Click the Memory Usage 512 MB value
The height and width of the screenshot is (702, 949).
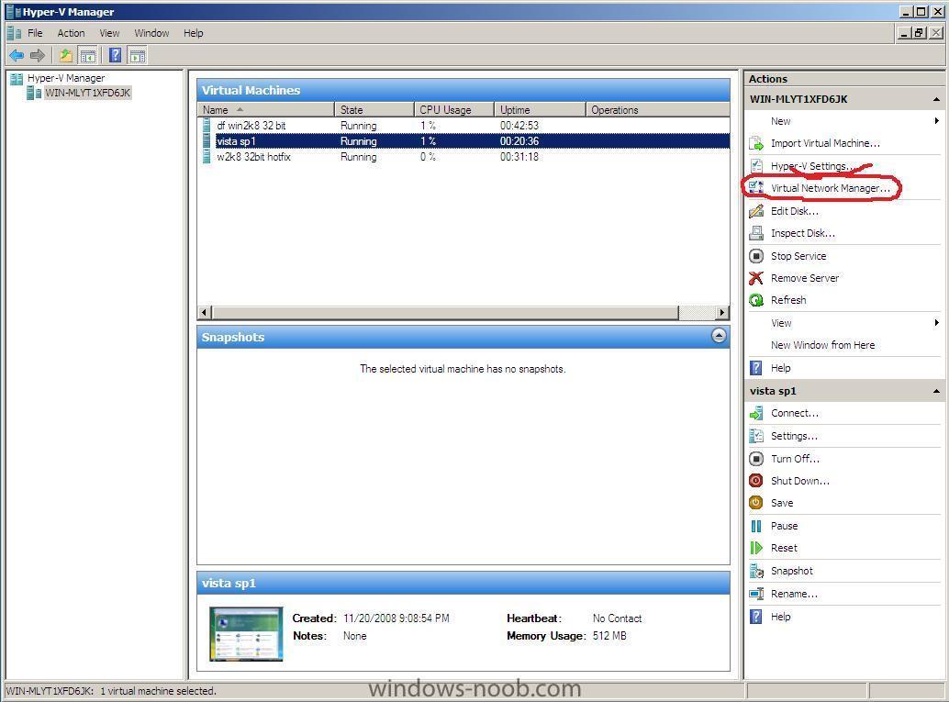tap(609, 636)
